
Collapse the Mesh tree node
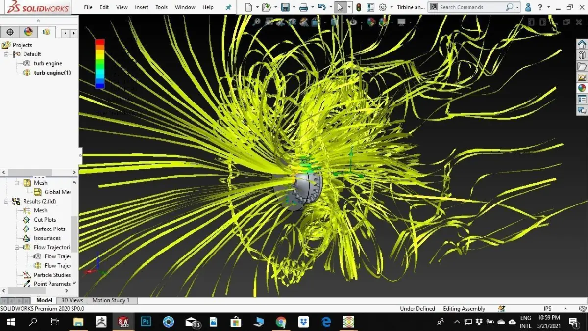tap(16, 183)
